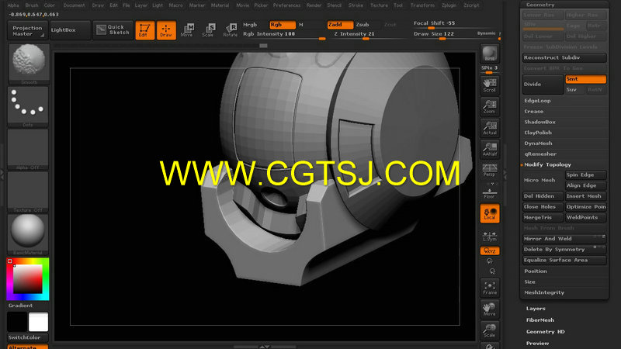
Task: Expand the qRemesher section
Action: coord(540,154)
